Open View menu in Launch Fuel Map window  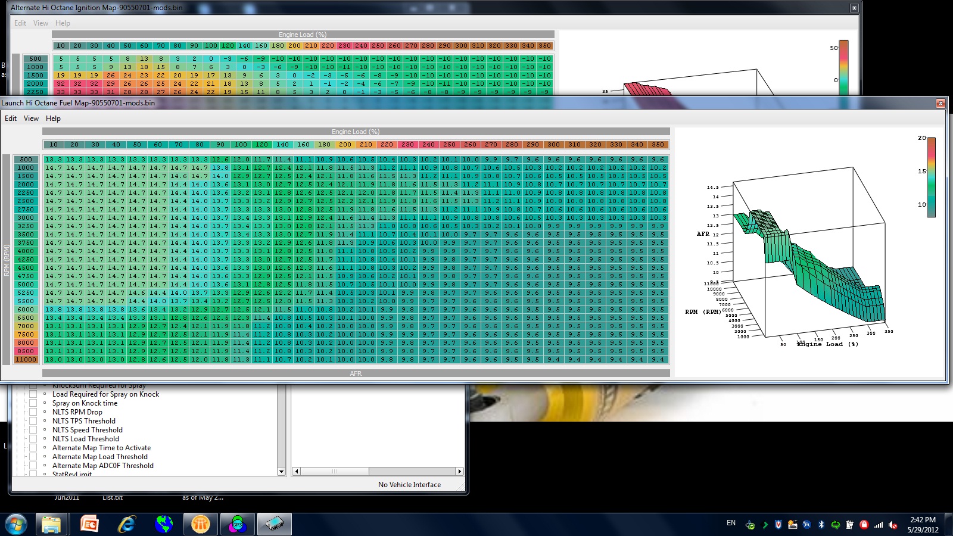(31, 119)
